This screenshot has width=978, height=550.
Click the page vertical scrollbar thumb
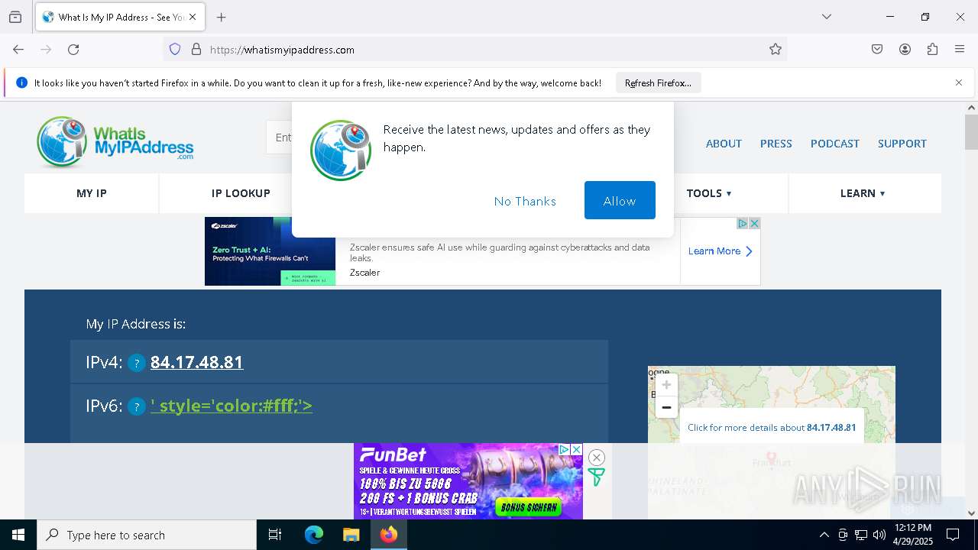[x=971, y=132]
